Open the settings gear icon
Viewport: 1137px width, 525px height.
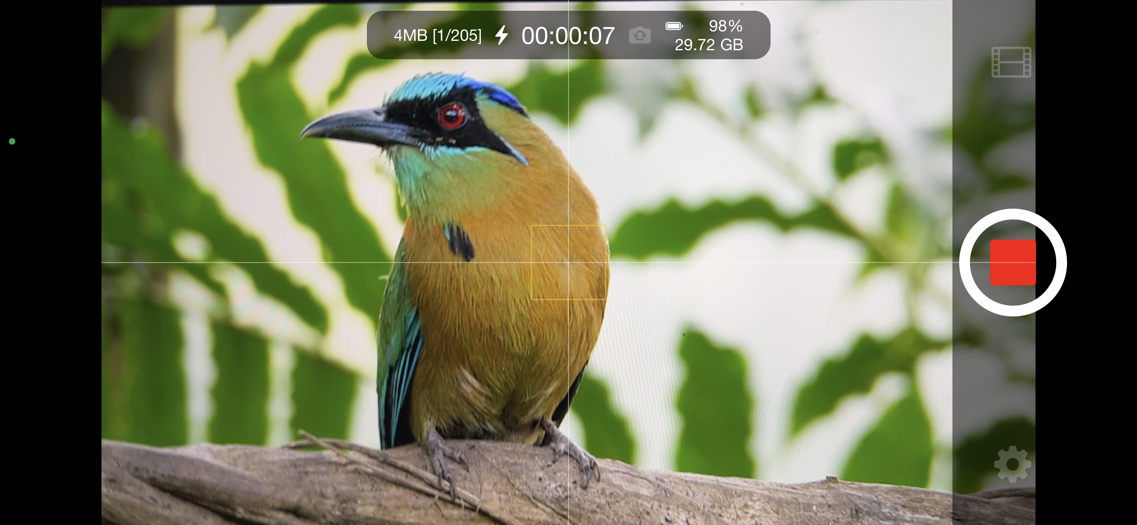[x=1012, y=464]
